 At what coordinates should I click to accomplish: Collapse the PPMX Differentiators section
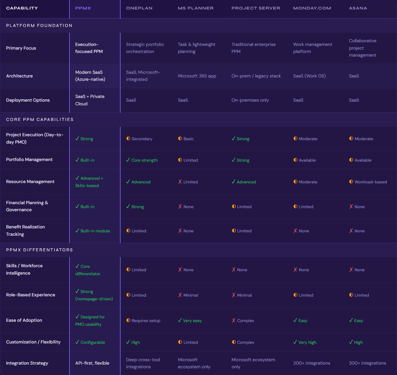[39, 250]
